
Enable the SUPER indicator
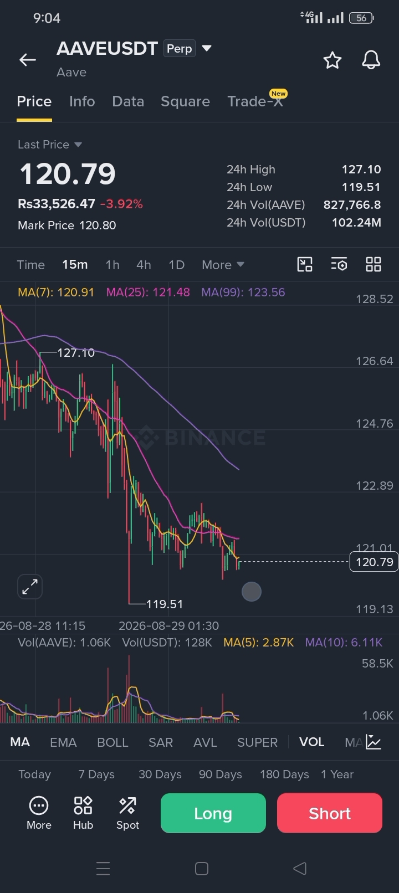pos(257,742)
